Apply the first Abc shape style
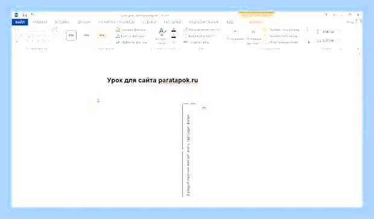Screen dimensions: 374x219 71,35
